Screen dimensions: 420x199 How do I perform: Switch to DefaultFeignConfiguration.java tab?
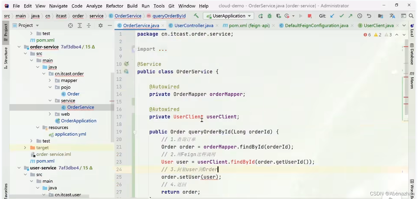tap(316, 25)
